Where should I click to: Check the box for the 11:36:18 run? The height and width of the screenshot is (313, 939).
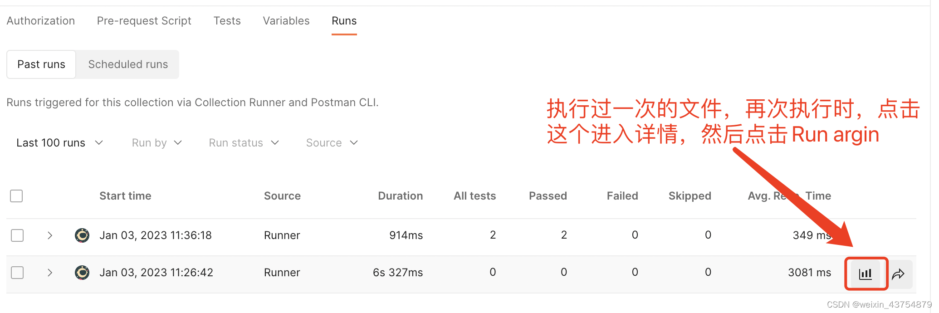click(17, 235)
